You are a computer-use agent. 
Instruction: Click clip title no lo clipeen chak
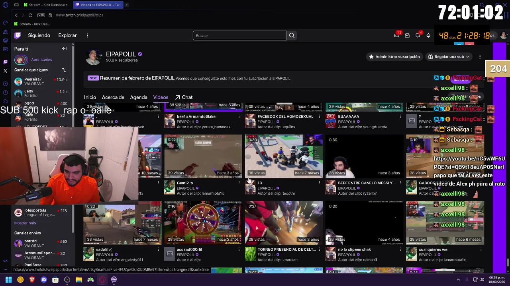click(x=354, y=249)
